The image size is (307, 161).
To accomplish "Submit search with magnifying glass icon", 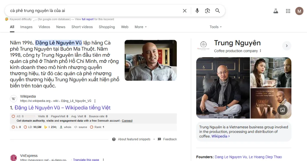I will click(218, 10).
